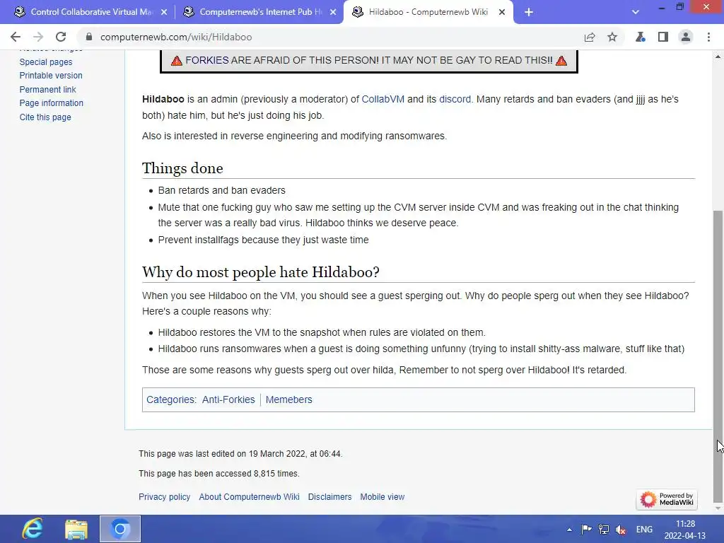Open Special pages sidebar link
Screen dimensions: 724x543
46,62
